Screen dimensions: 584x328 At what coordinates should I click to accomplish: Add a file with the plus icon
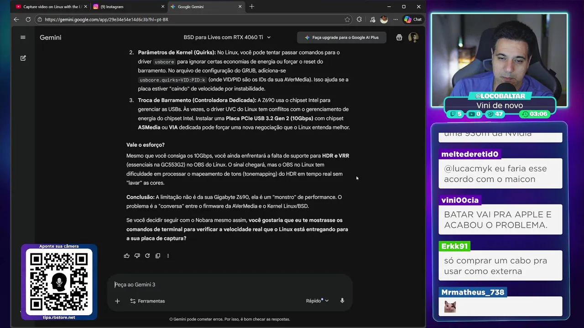tap(117, 301)
